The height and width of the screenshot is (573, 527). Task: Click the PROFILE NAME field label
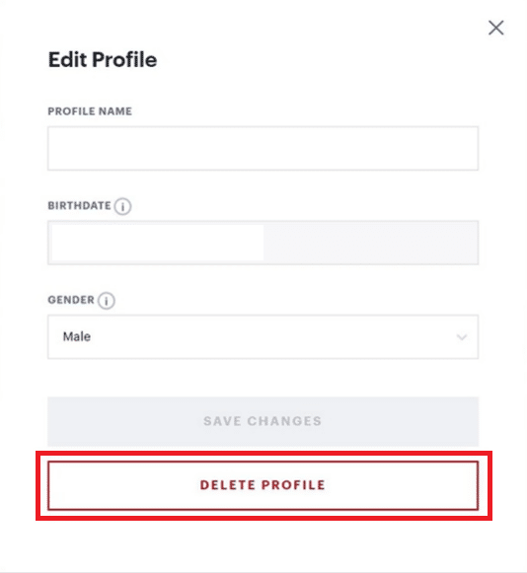click(90, 111)
